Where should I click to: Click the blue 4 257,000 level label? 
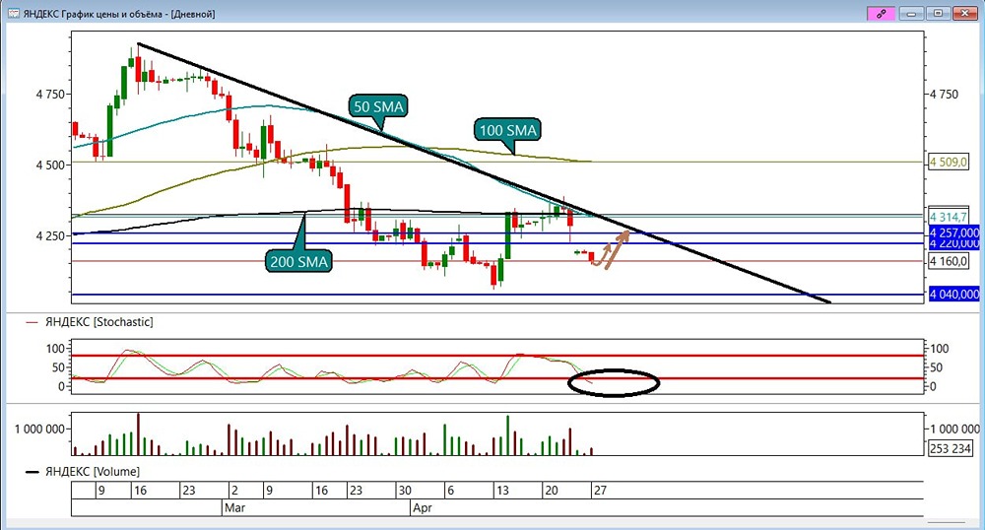pyautogui.click(x=953, y=232)
